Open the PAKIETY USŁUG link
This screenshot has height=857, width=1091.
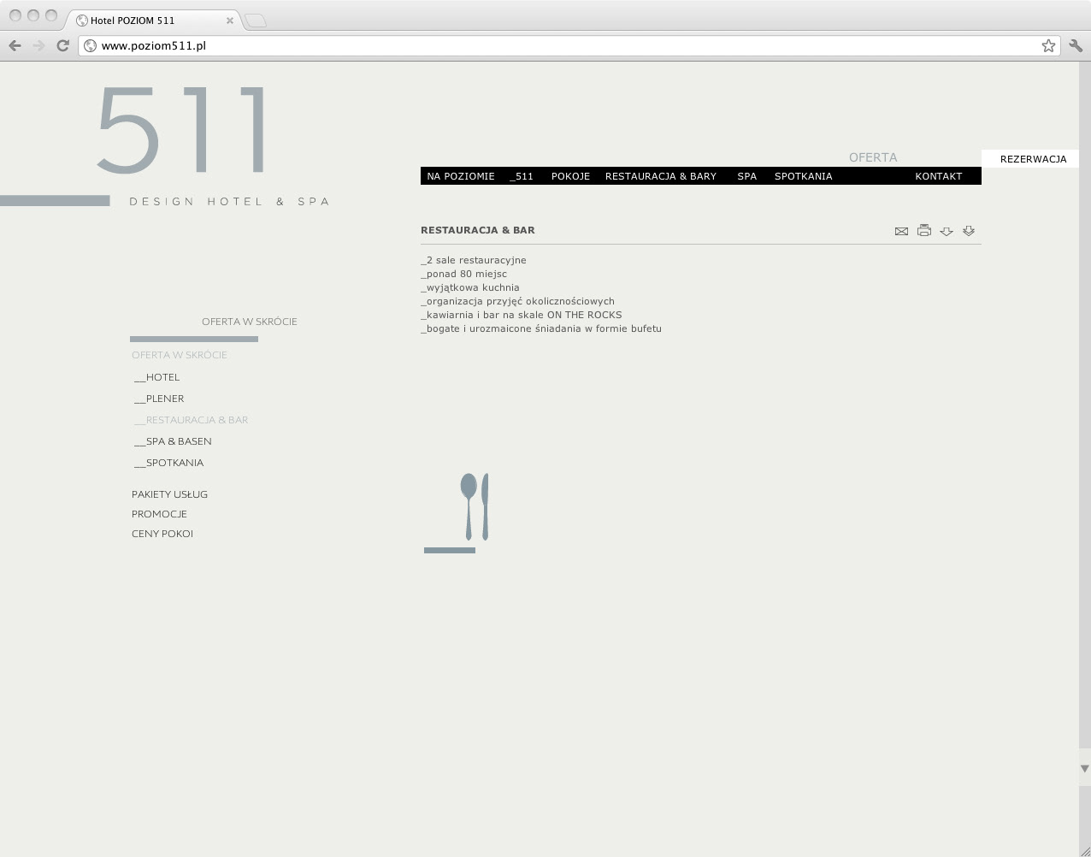pos(169,494)
